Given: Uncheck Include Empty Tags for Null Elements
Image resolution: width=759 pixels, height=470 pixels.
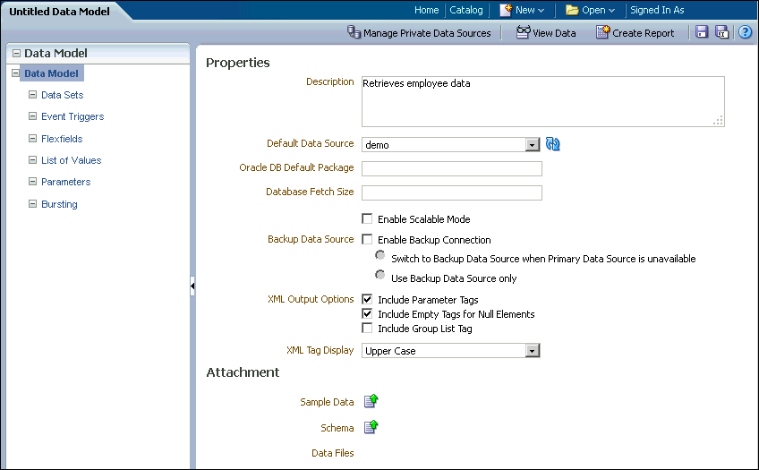Looking at the screenshot, I should coord(367,313).
